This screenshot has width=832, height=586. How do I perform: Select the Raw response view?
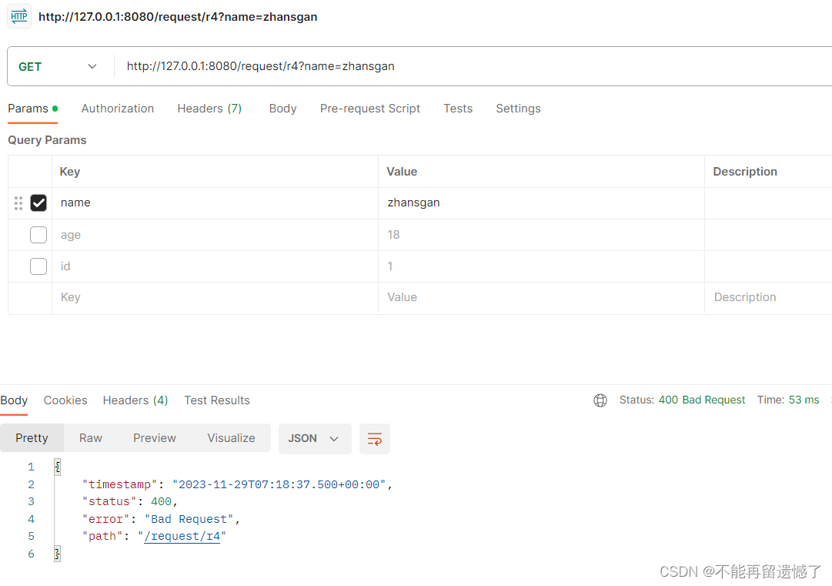click(x=91, y=438)
